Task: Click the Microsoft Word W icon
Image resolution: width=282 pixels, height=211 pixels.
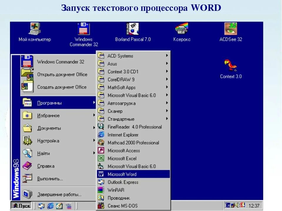Action: tap(101, 174)
